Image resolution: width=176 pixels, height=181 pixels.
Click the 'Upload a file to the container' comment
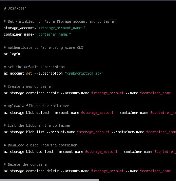point(36,106)
